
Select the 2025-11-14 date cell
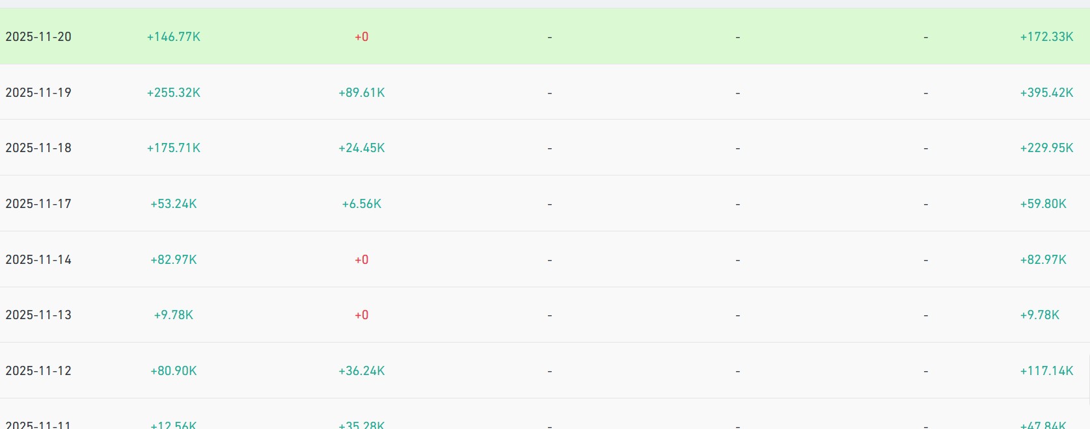(38, 260)
